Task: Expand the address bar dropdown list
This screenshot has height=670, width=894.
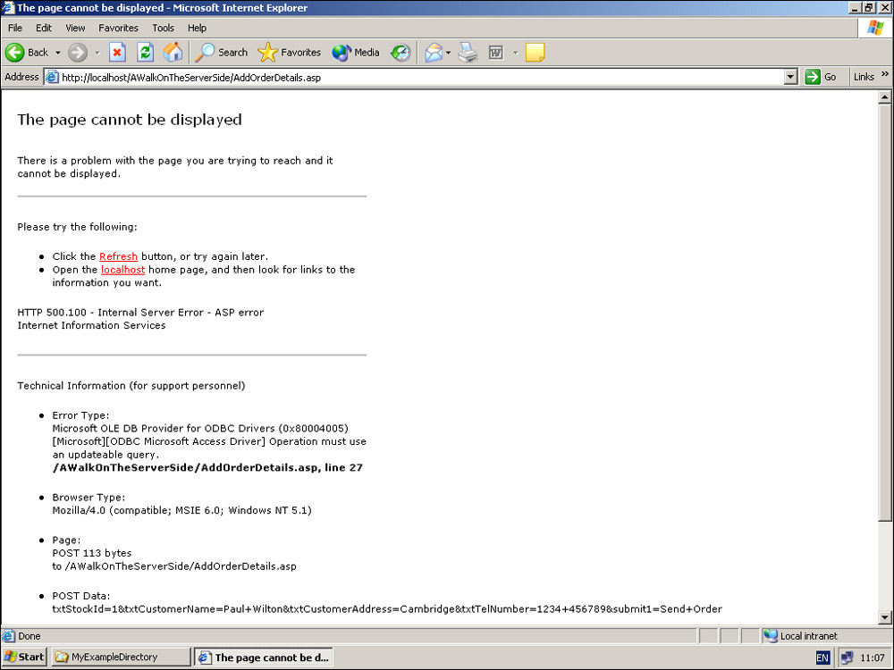Action: [790, 77]
